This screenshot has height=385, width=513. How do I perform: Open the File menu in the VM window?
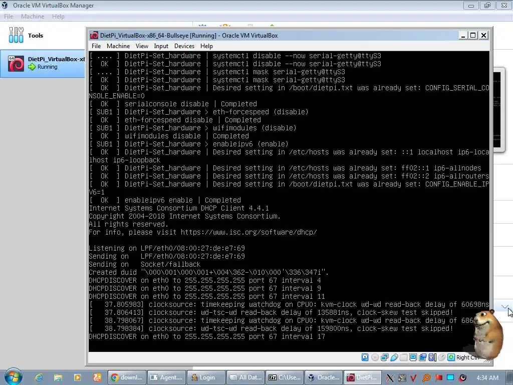96,46
